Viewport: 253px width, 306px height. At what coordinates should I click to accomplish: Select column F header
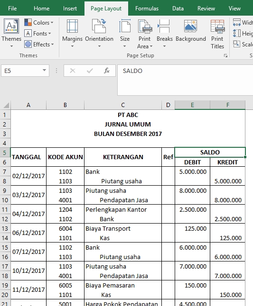tap(228, 105)
